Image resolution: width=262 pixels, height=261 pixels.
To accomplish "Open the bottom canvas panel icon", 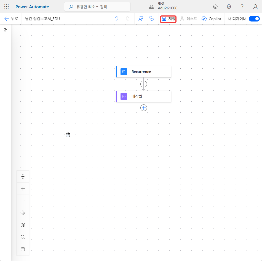I will 23,249.
